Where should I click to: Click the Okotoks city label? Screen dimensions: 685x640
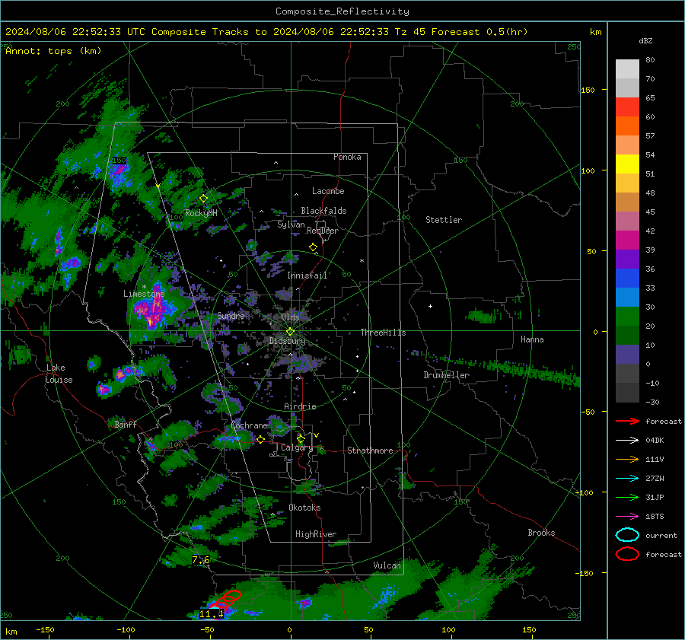(304, 508)
